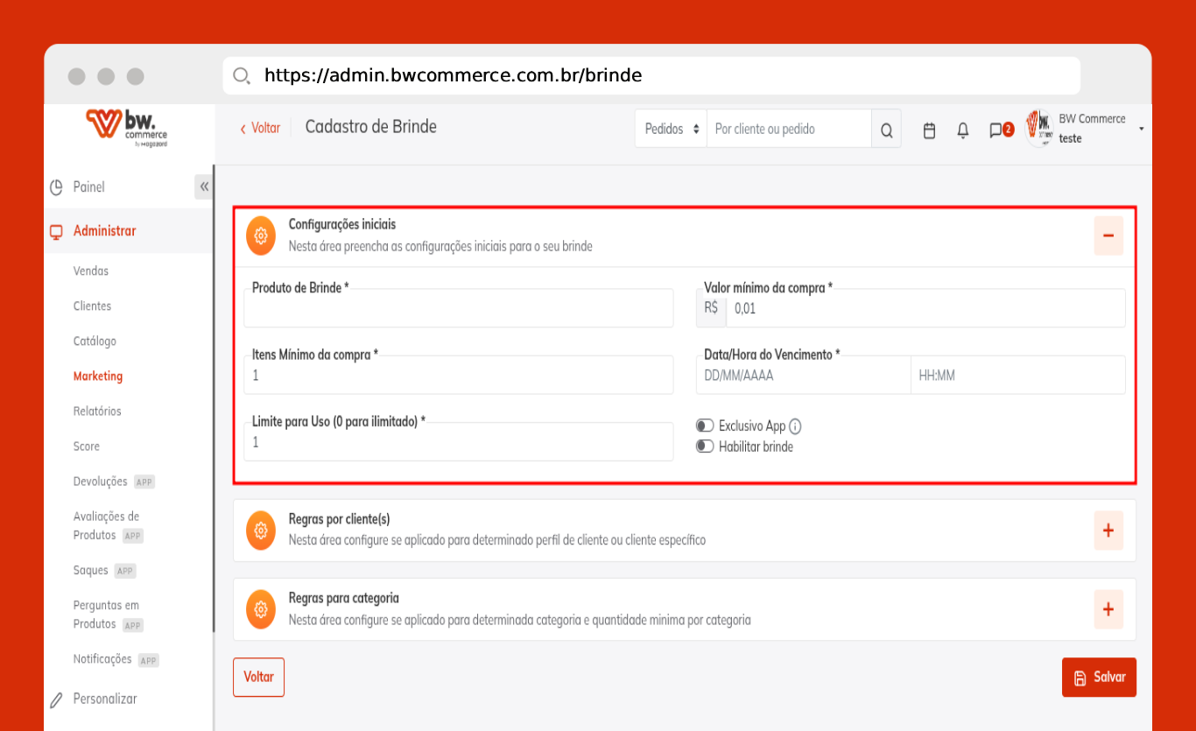The image size is (1196, 731).
Task: Click the Exclusivo App info icon
Action: click(x=795, y=426)
